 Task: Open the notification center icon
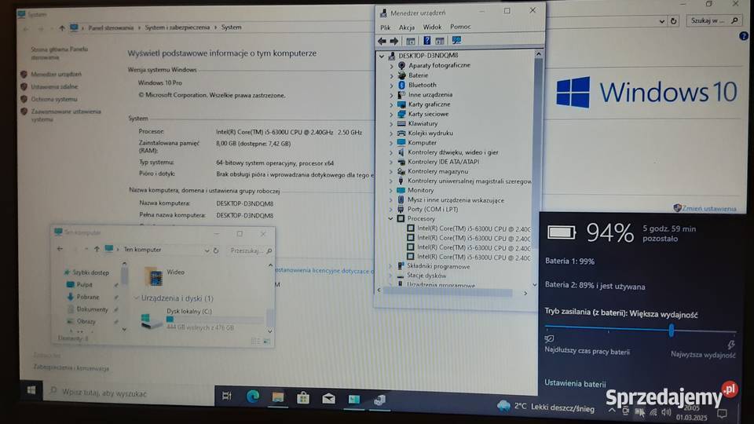[722, 414]
